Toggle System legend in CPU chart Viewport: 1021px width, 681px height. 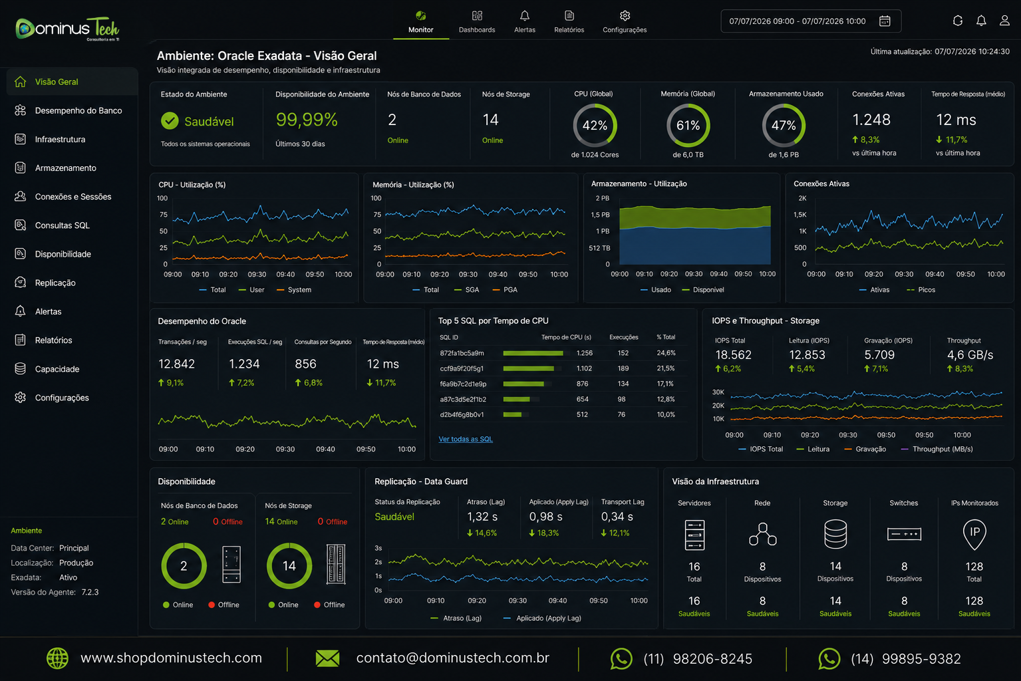293,290
